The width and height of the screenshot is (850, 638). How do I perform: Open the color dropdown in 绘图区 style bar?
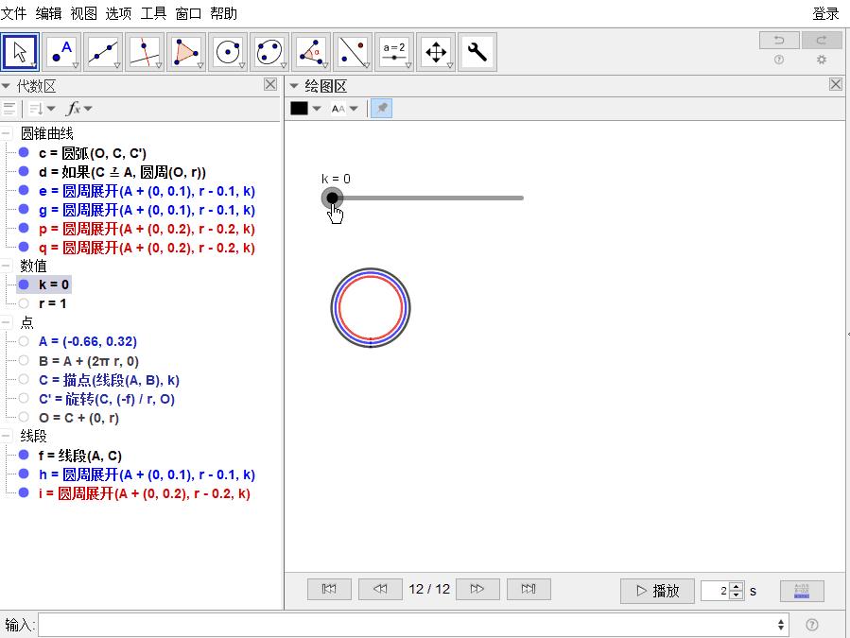coord(305,109)
